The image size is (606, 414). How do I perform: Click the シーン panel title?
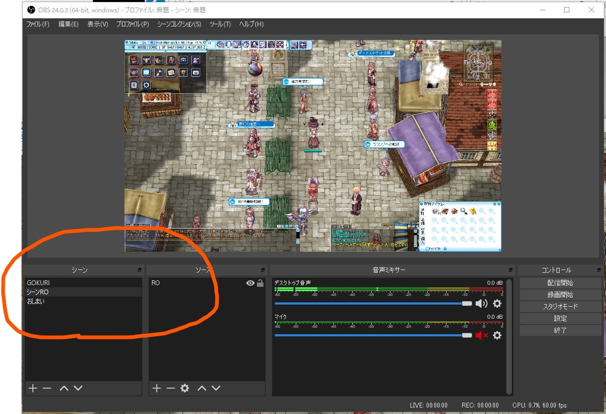80,270
